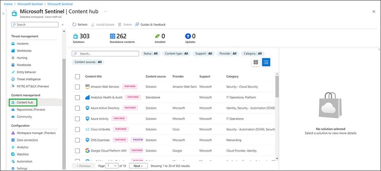Viewport: 381px width, 171px height.
Task: Click the Analytics flask icon
Action: [x=13, y=147]
